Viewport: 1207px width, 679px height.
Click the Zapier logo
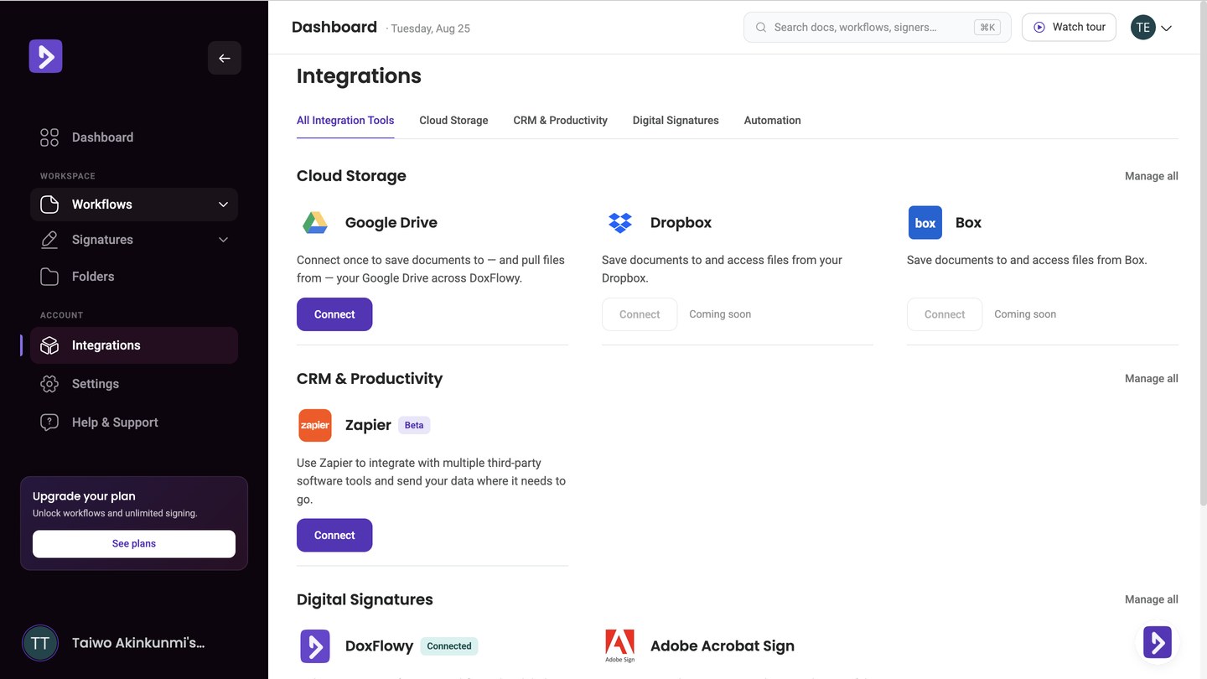tap(315, 426)
